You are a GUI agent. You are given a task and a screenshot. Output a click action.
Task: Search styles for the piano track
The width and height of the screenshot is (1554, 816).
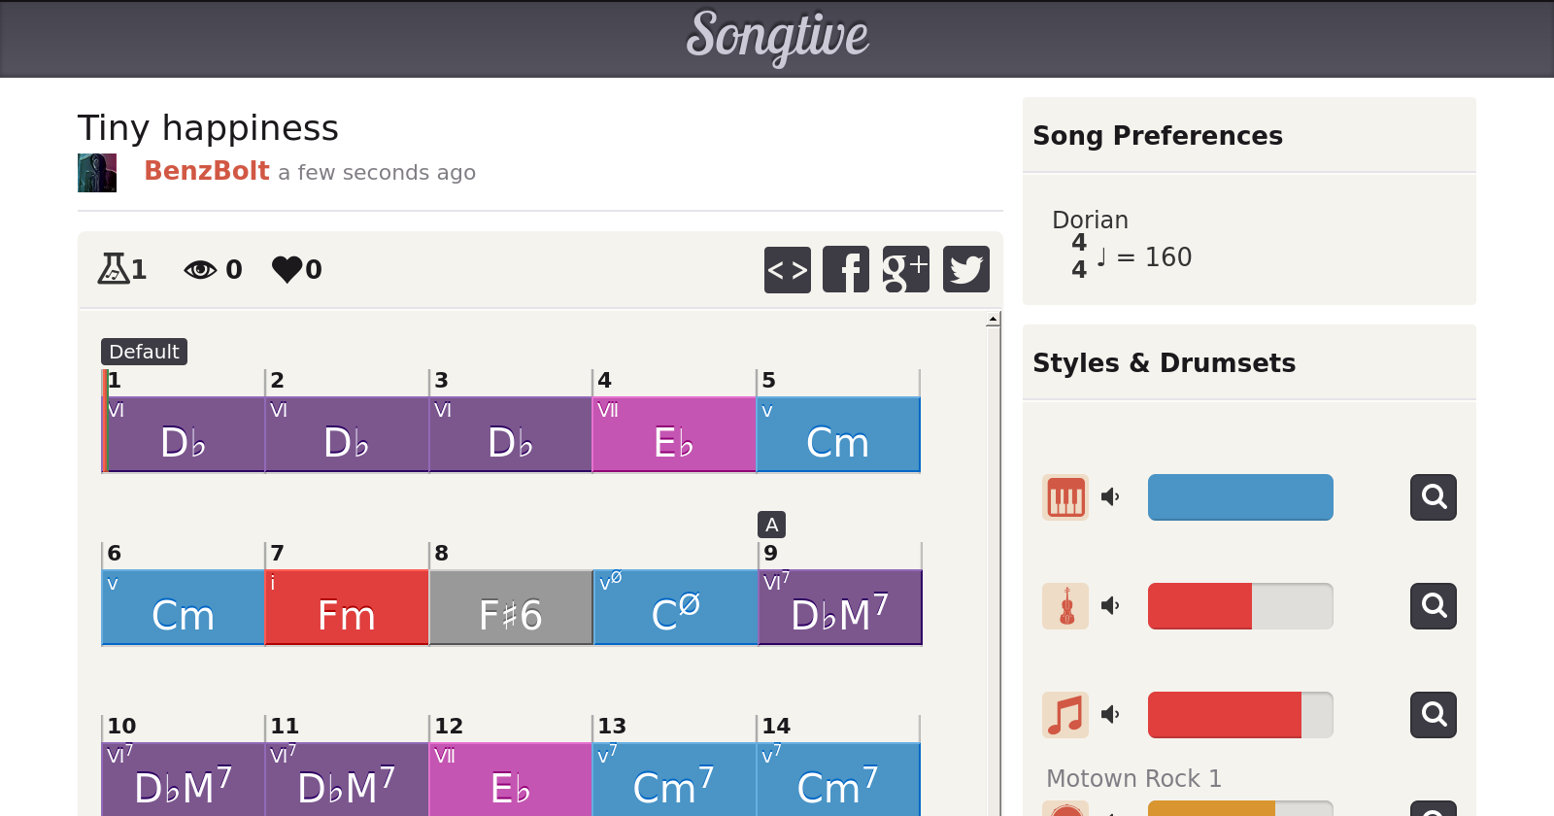pos(1434,497)
